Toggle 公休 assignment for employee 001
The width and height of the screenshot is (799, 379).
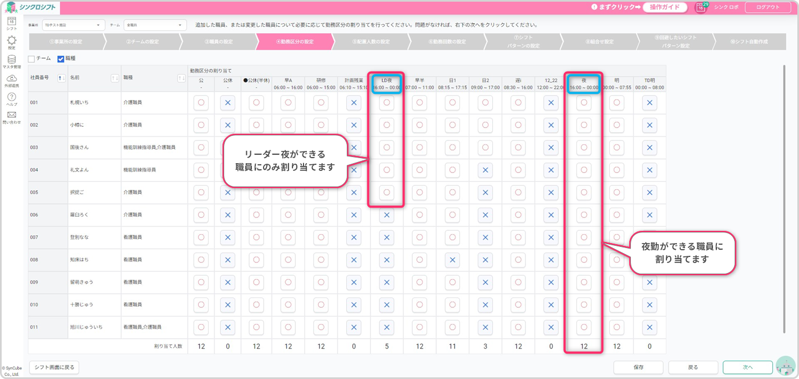tap(227, 103)
